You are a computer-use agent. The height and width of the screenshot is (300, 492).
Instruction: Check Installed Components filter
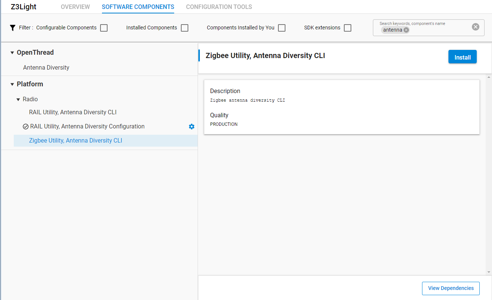pos(184,28)
